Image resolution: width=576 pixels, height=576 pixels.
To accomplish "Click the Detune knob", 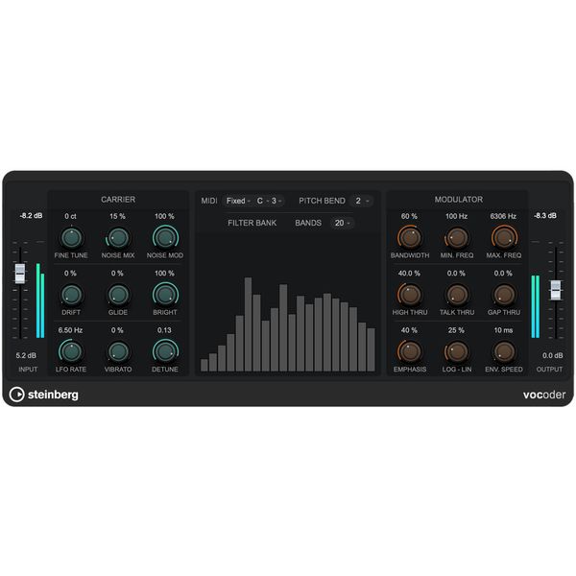I will click(165, 351).
